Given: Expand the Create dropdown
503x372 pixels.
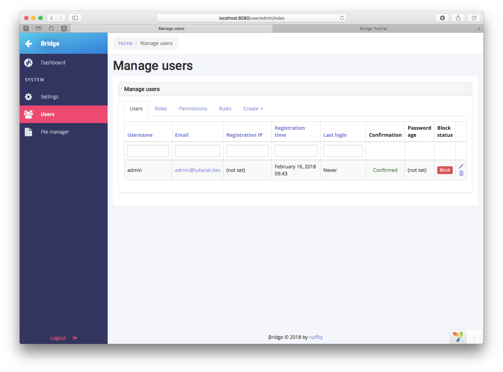Looking at the screenshot, I should (x=253, y=109).
